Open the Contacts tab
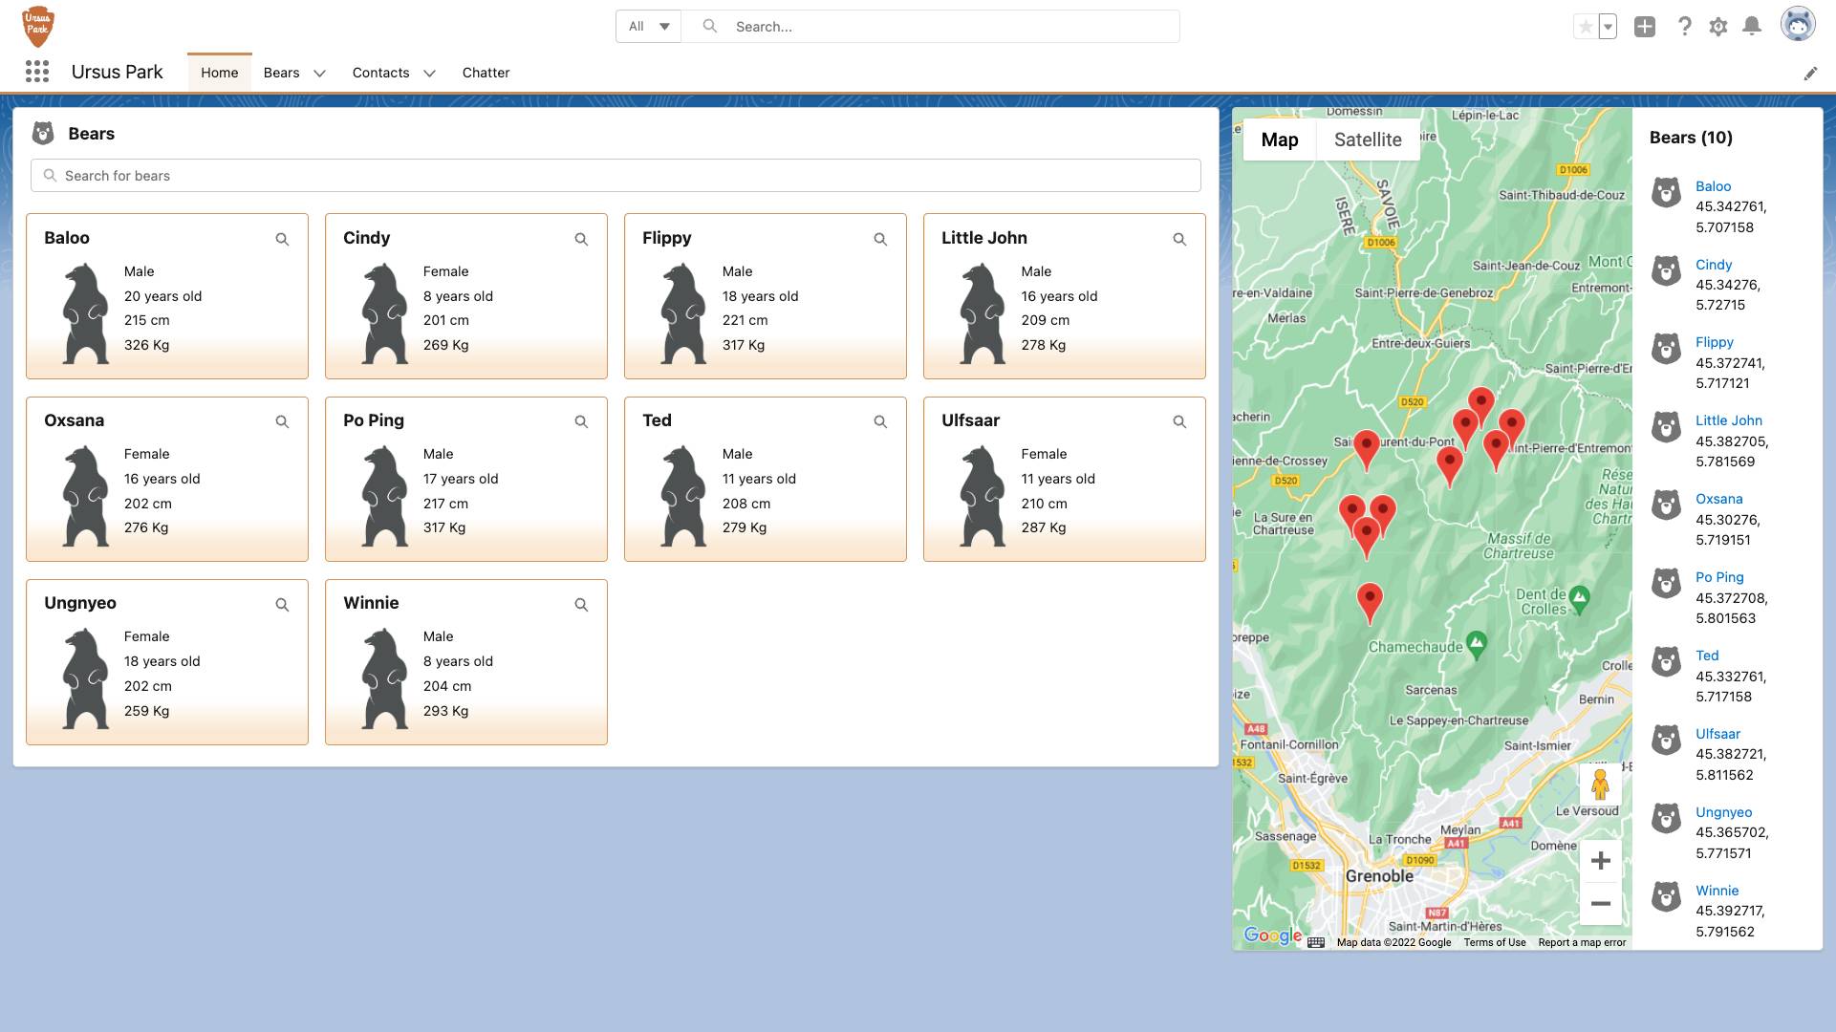Screen dimensions: 1836x1032 coord(380,73)
